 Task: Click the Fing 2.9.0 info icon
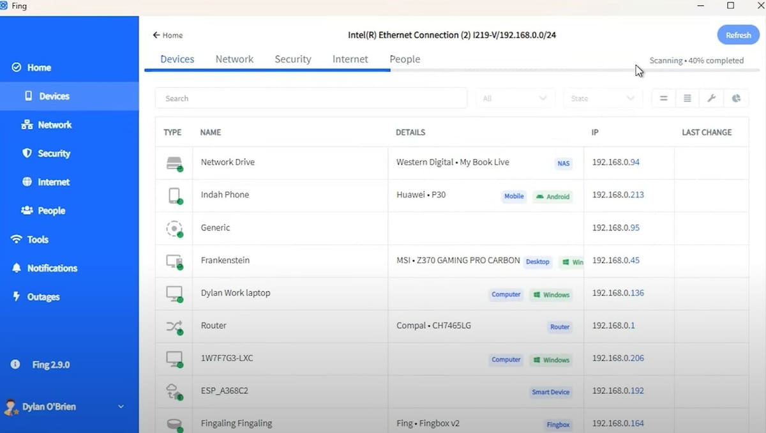[x=15, y=364]
